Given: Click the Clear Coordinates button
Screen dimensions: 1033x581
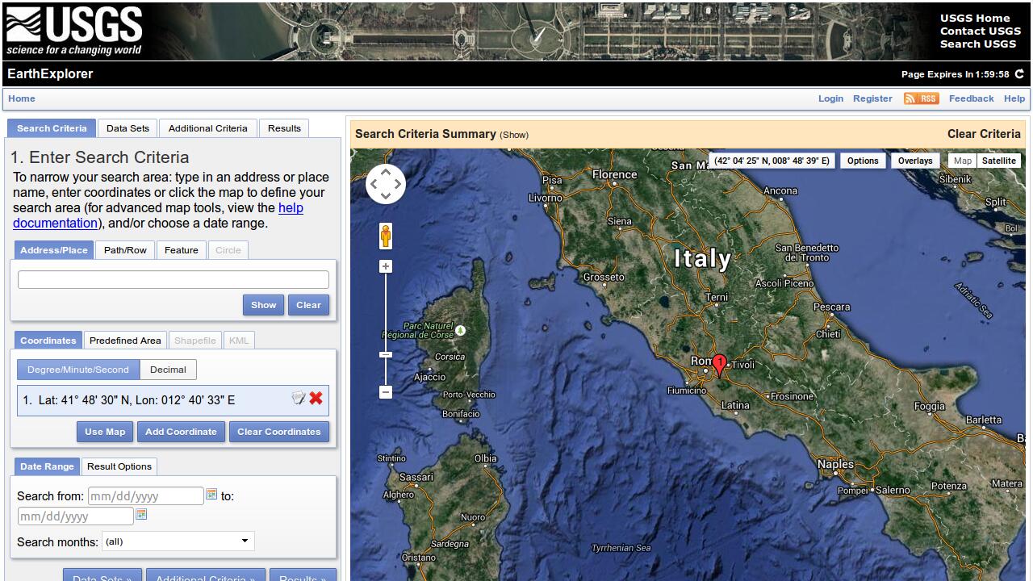Looking at the screenshot, I should (279, 432).
